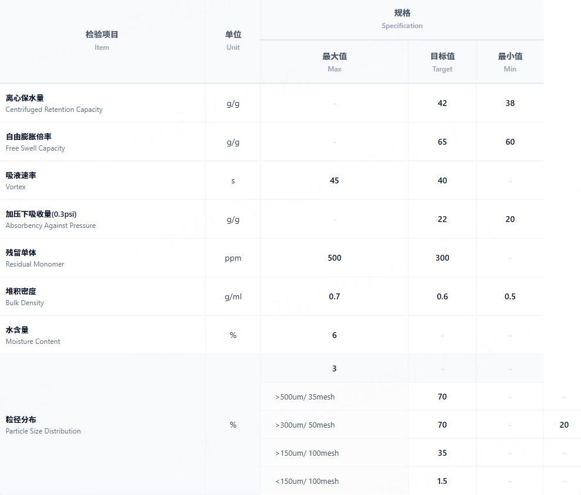Click max value 0.7 for Bulk Density
581x495 pixels.
(x=335, y=296)
